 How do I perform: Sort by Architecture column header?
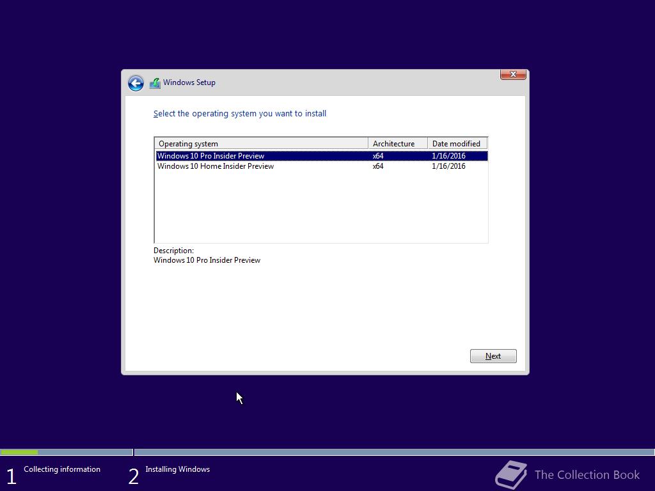click(x=398, y=144)
